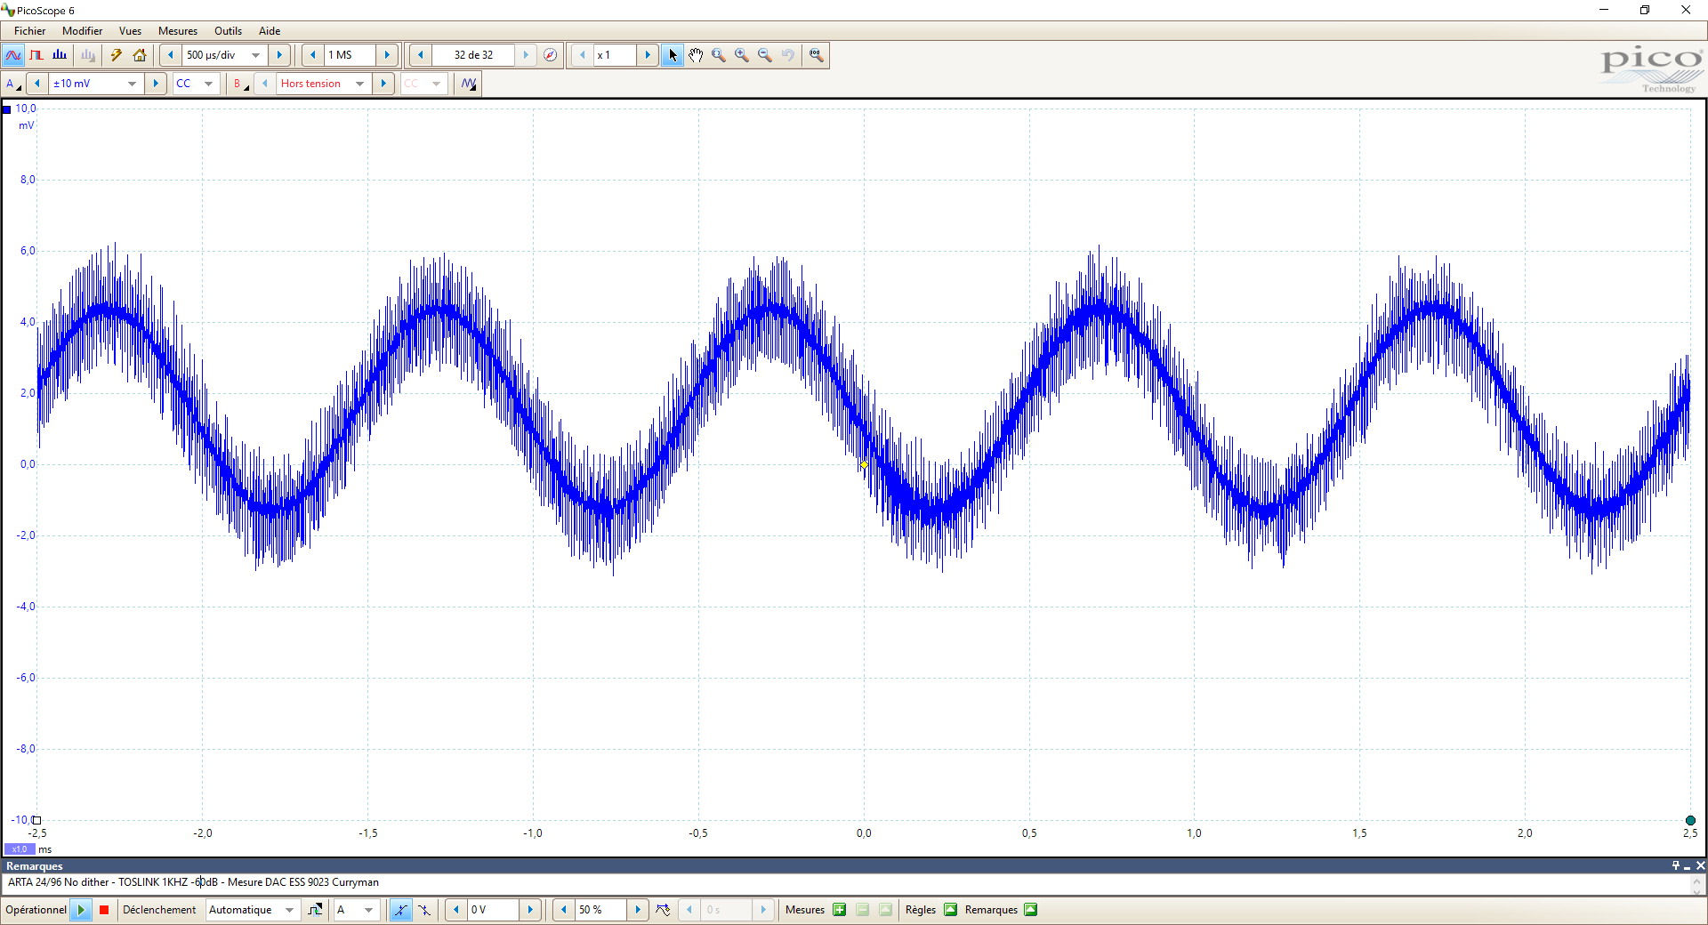The image size is (1708, 925).
Task: Increase pre-trigger 50 % arrow
Action: [638, 910]
